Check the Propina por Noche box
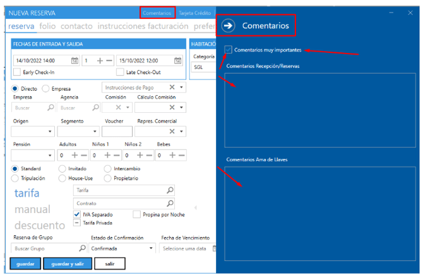The width and height of the screenshot is (423, 278). click(x=137, y=214)
